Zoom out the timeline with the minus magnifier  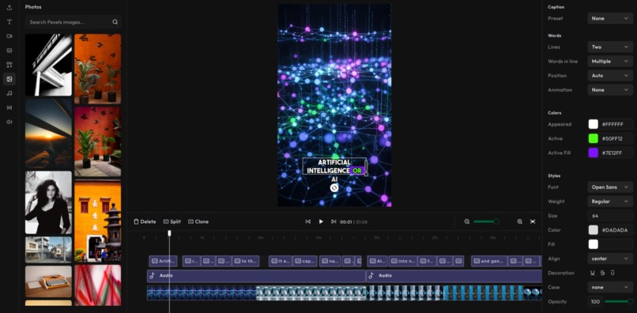tap(467, 221)
